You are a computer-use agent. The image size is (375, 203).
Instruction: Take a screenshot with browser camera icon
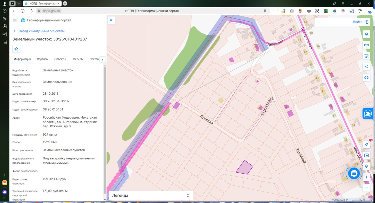[x=292, y=11]
